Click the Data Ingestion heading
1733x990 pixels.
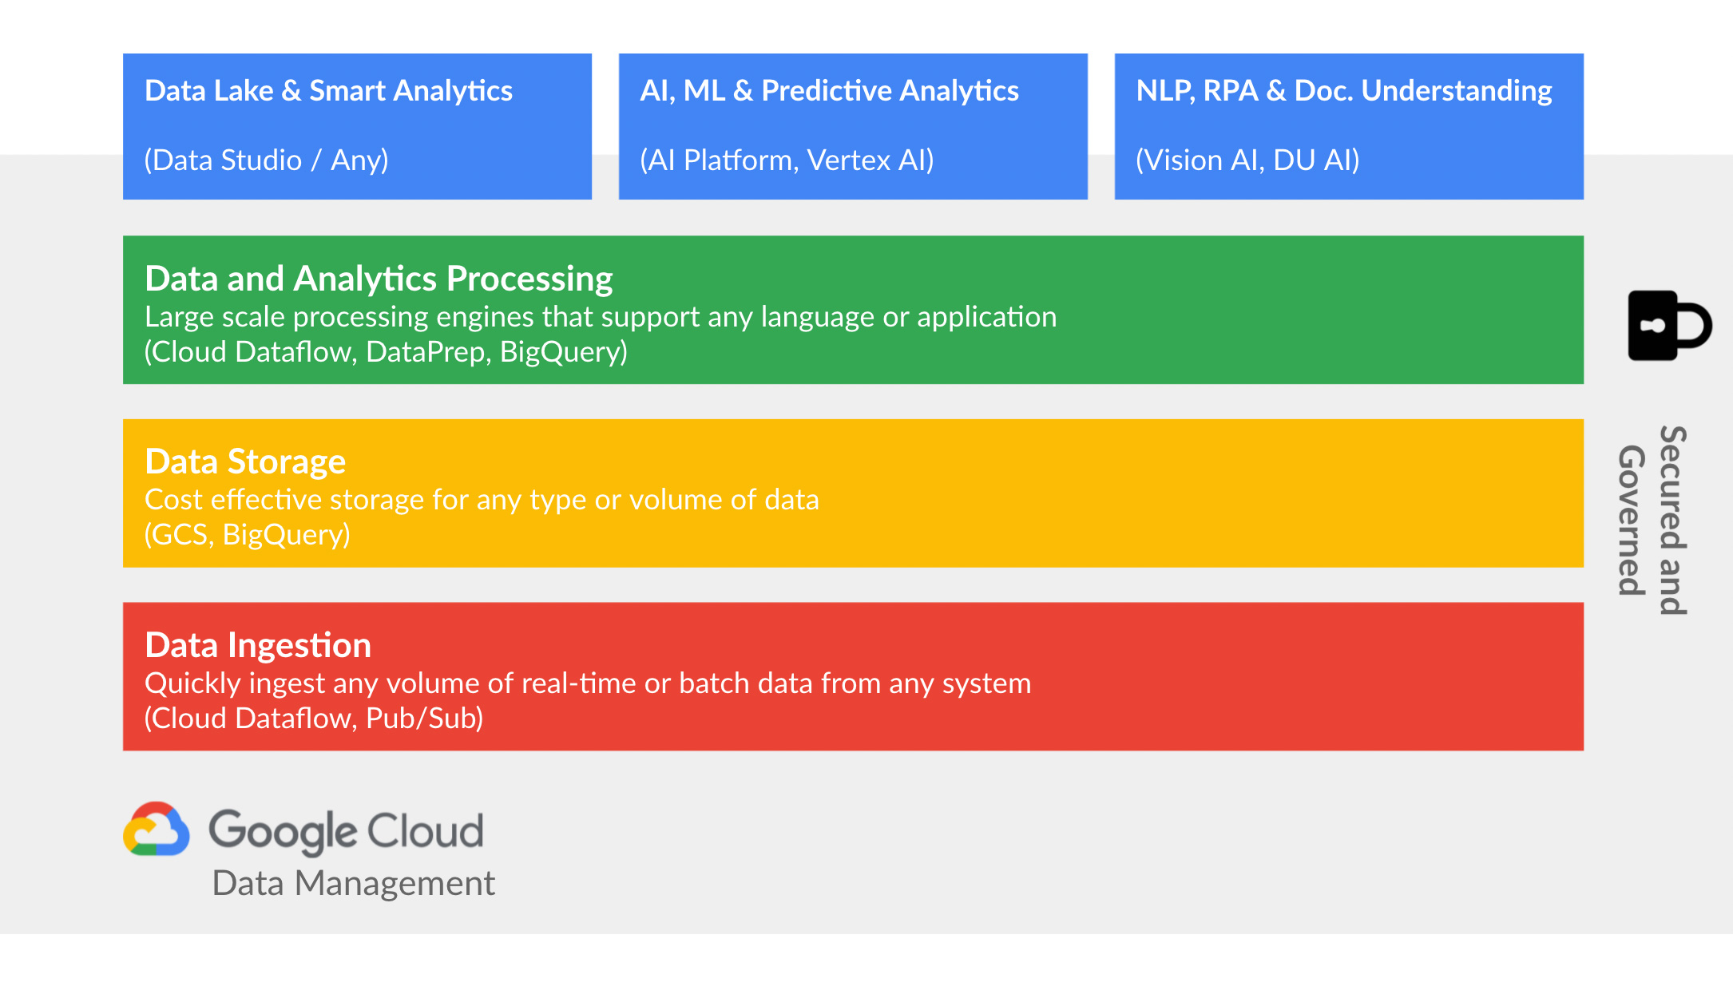point(258,645)
